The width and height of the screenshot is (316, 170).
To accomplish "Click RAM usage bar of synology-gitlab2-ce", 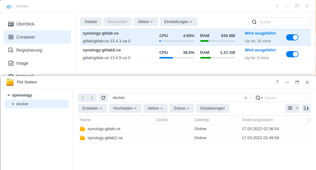I will click(x=217, y=58).
